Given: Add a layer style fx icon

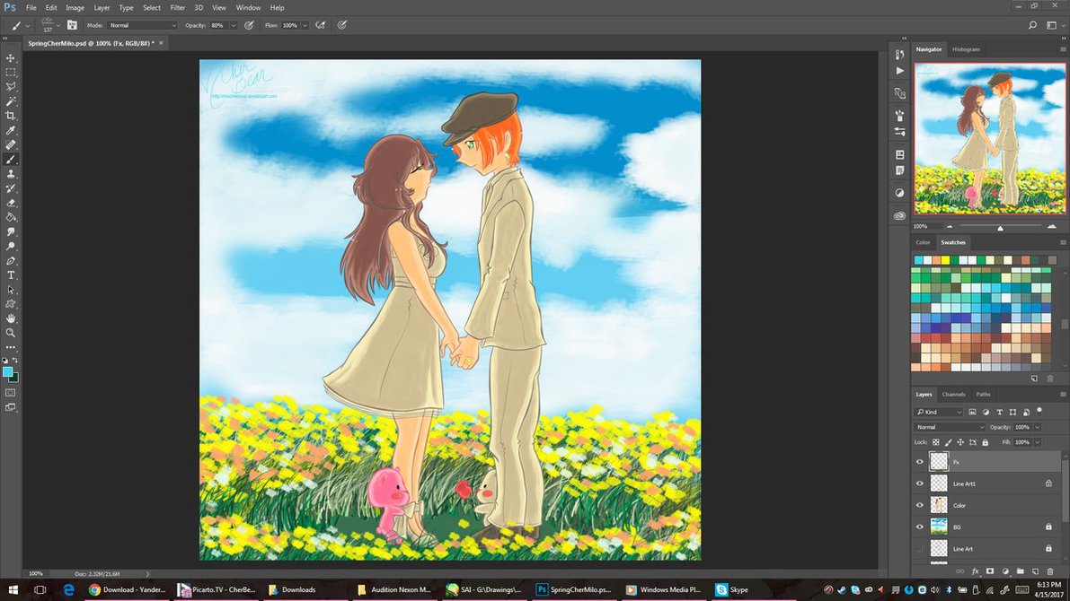Looking at the screenshot, I should [x=975, y=571].
